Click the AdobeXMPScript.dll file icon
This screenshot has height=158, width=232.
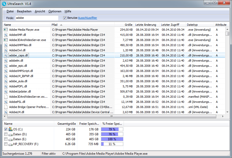tap(6, 71)
